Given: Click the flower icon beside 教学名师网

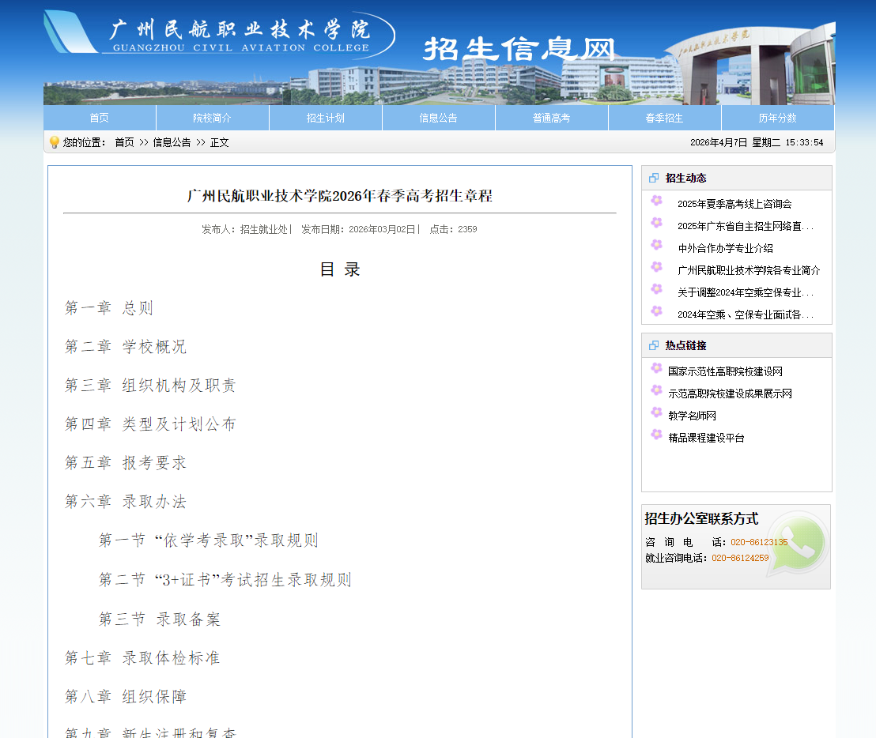Looking at the screenshot, I should pos(656,414).
